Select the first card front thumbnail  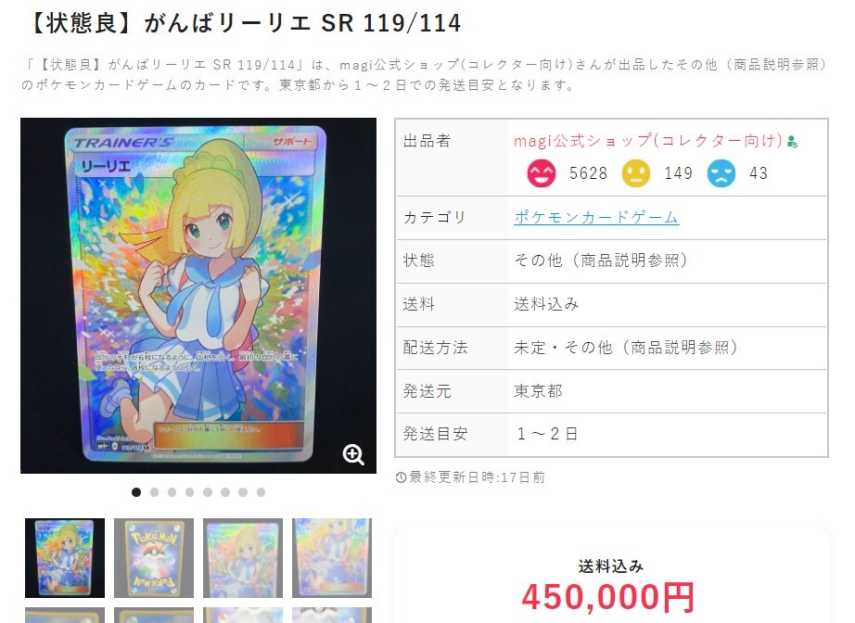click(65, 557)
